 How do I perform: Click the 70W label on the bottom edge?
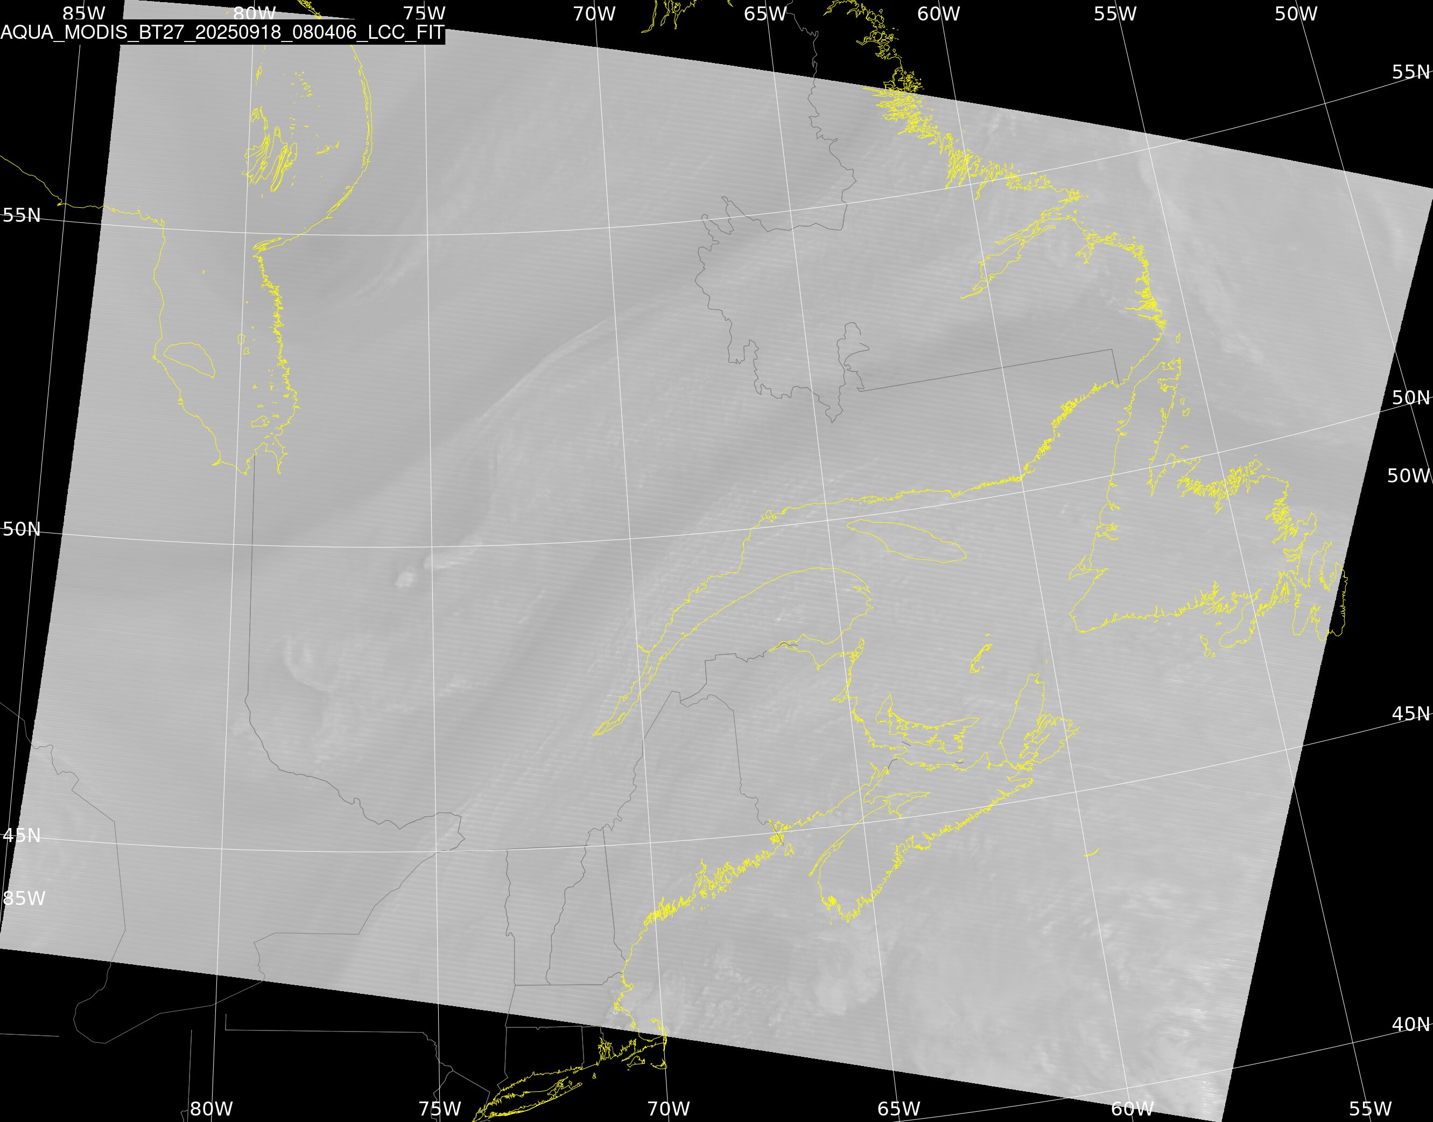tap(669, 1109)
